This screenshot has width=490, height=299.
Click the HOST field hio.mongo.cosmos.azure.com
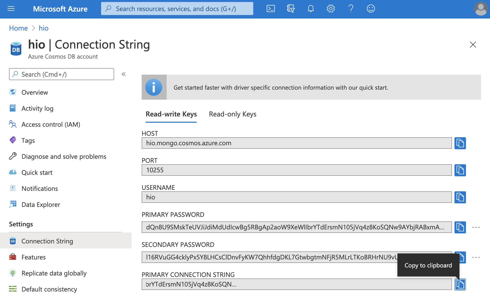(x=297, y=143)
